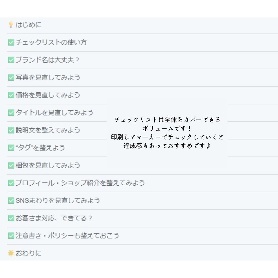
Task: Click the sun icon beside おわりに
Action: tap(11, 253)
